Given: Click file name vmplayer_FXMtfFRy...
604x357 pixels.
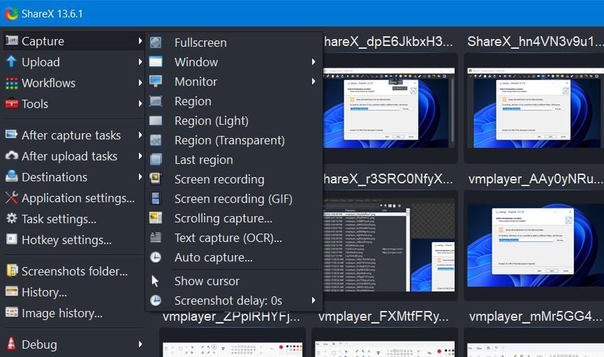Looking at the screenshot, I should pos(383,317).
